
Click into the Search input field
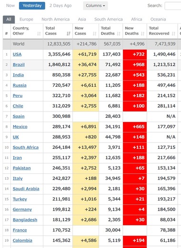pos(173,6)
